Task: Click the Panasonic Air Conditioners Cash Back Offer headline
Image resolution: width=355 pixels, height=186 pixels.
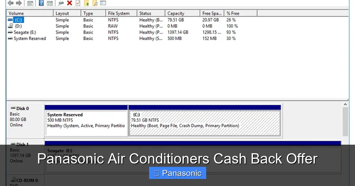Action: pos(177,159)
